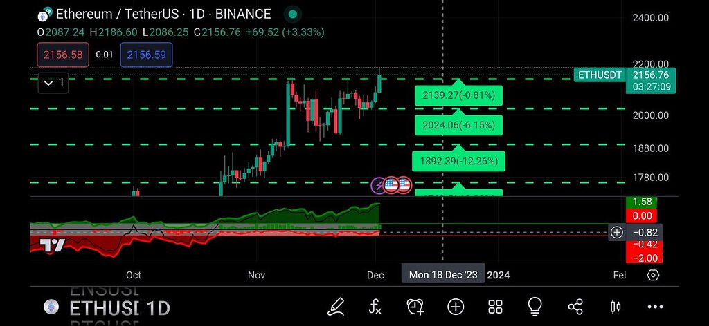709x326 pixels.
Task: Tap the blue buy price 2156.59 button
Action: [x=146, y=55]
